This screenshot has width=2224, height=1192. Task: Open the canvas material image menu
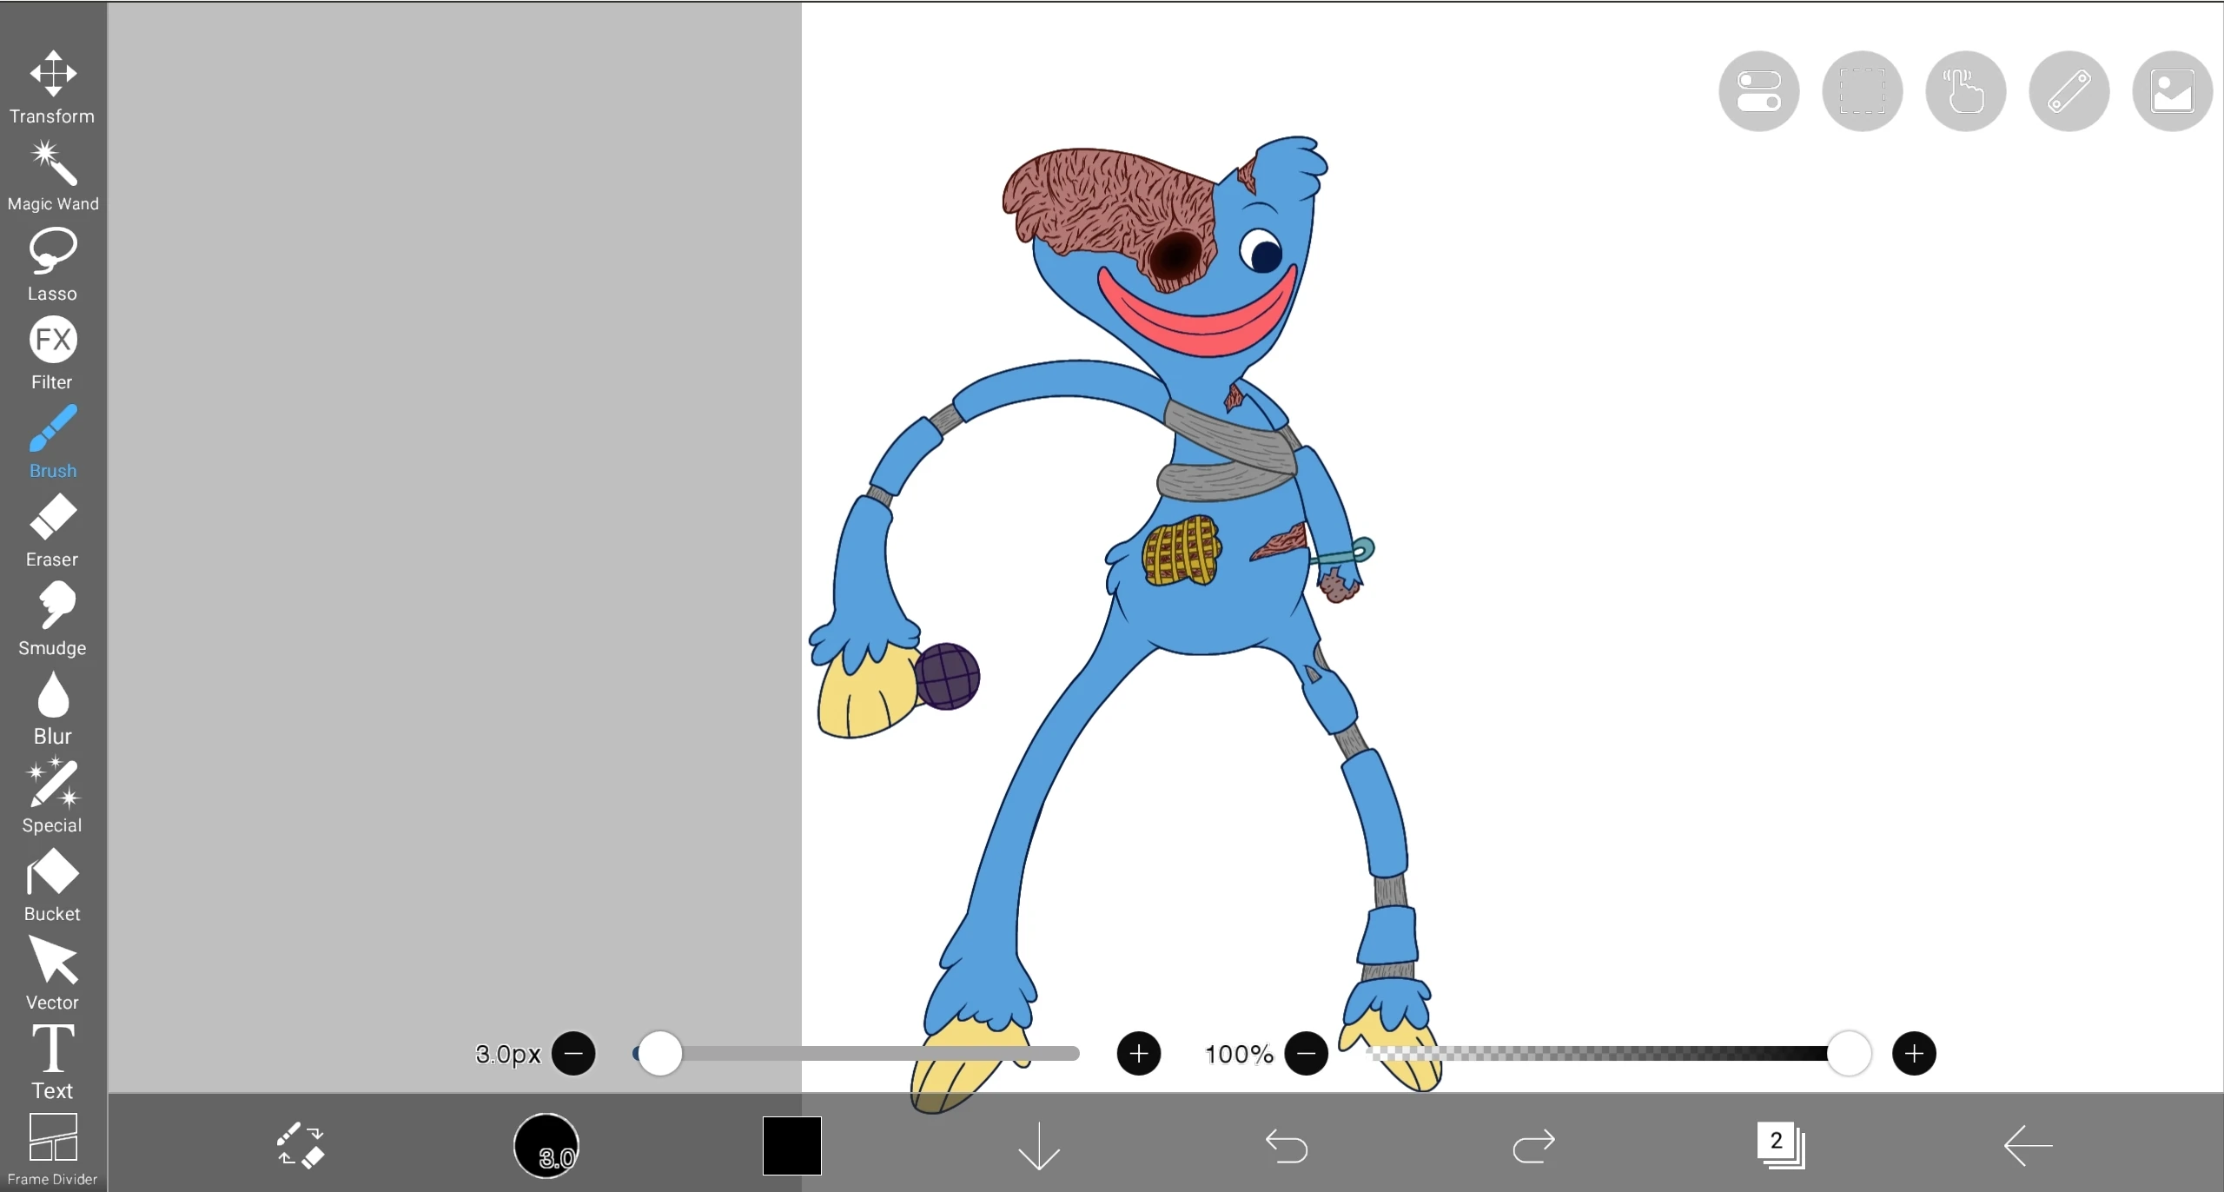[2172, 91]
